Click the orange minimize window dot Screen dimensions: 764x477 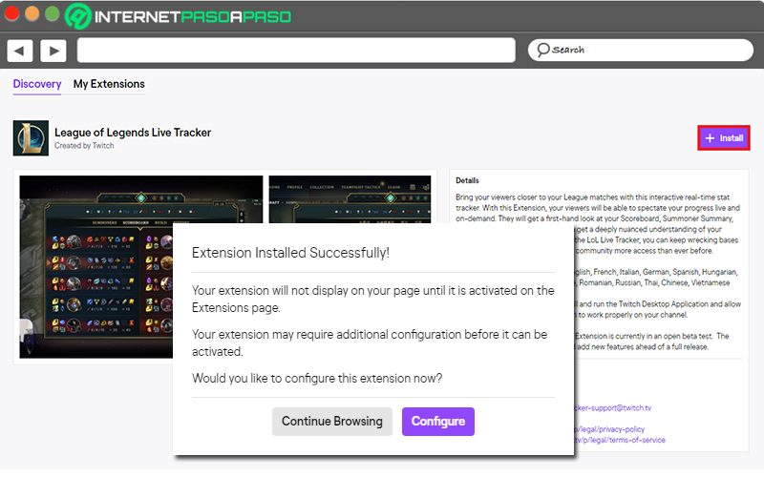pyautogui.click(x=32, y=13)
